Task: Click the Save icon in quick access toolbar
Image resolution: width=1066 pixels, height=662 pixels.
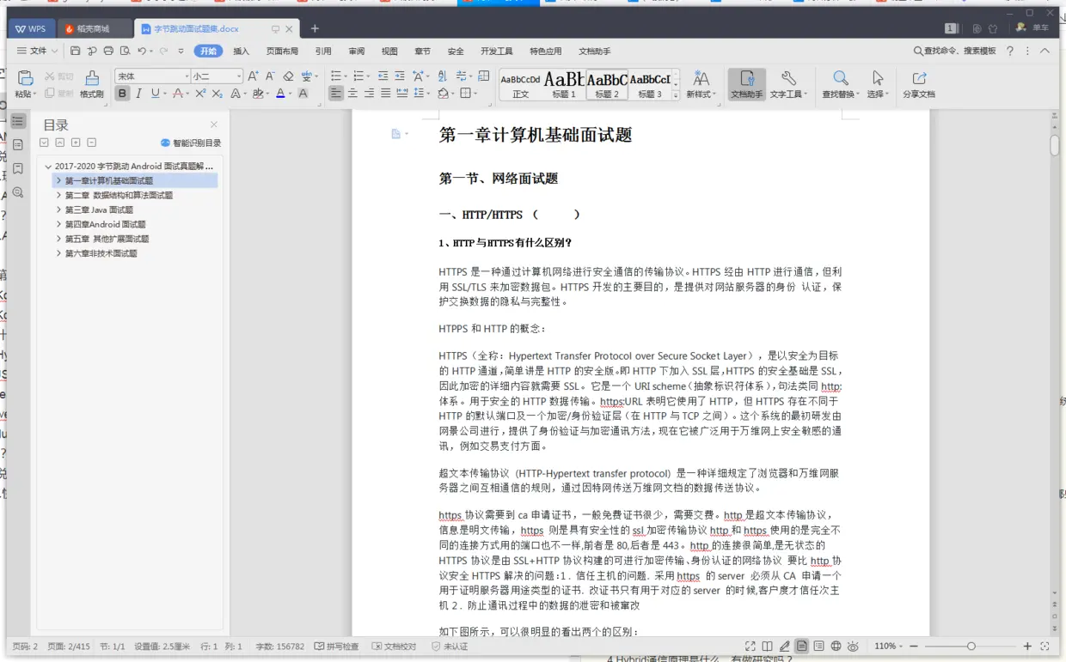Action: [76, 52]
